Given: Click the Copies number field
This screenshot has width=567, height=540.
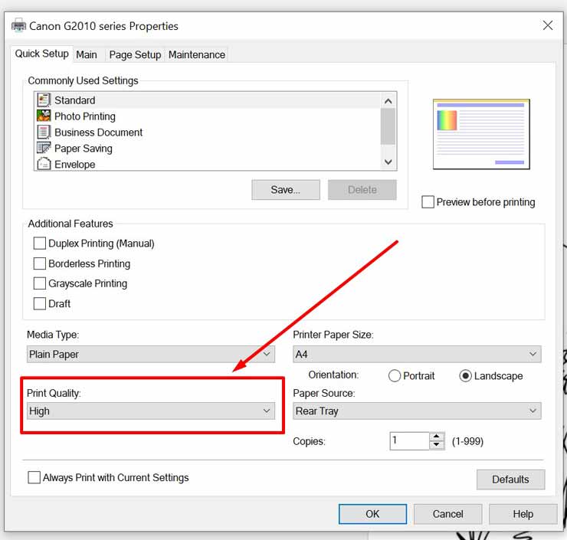Looking at the screenshot, I should click(x=409, y=441).
